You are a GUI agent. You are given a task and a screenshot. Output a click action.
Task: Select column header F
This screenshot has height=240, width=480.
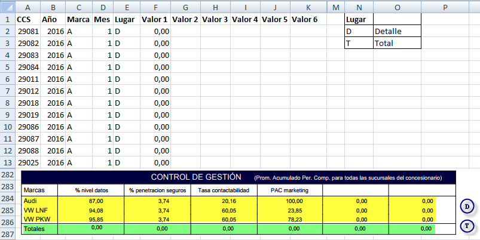click(x=155, y=7)
